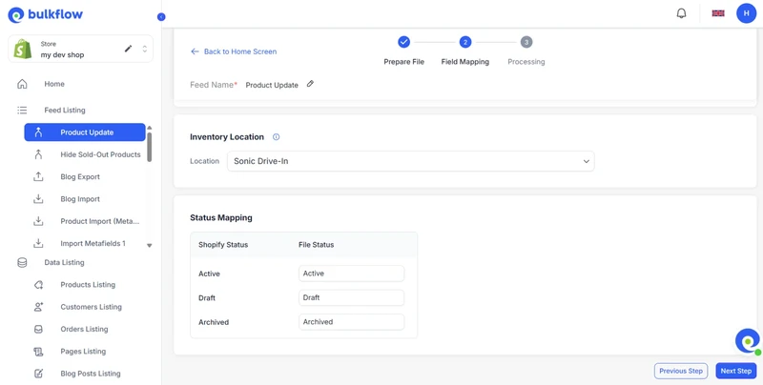
Task: Open the user avatar H menu
Action: point(746,13)
